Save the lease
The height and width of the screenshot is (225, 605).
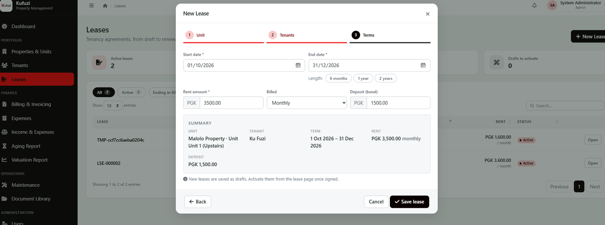tap(409, 201)
